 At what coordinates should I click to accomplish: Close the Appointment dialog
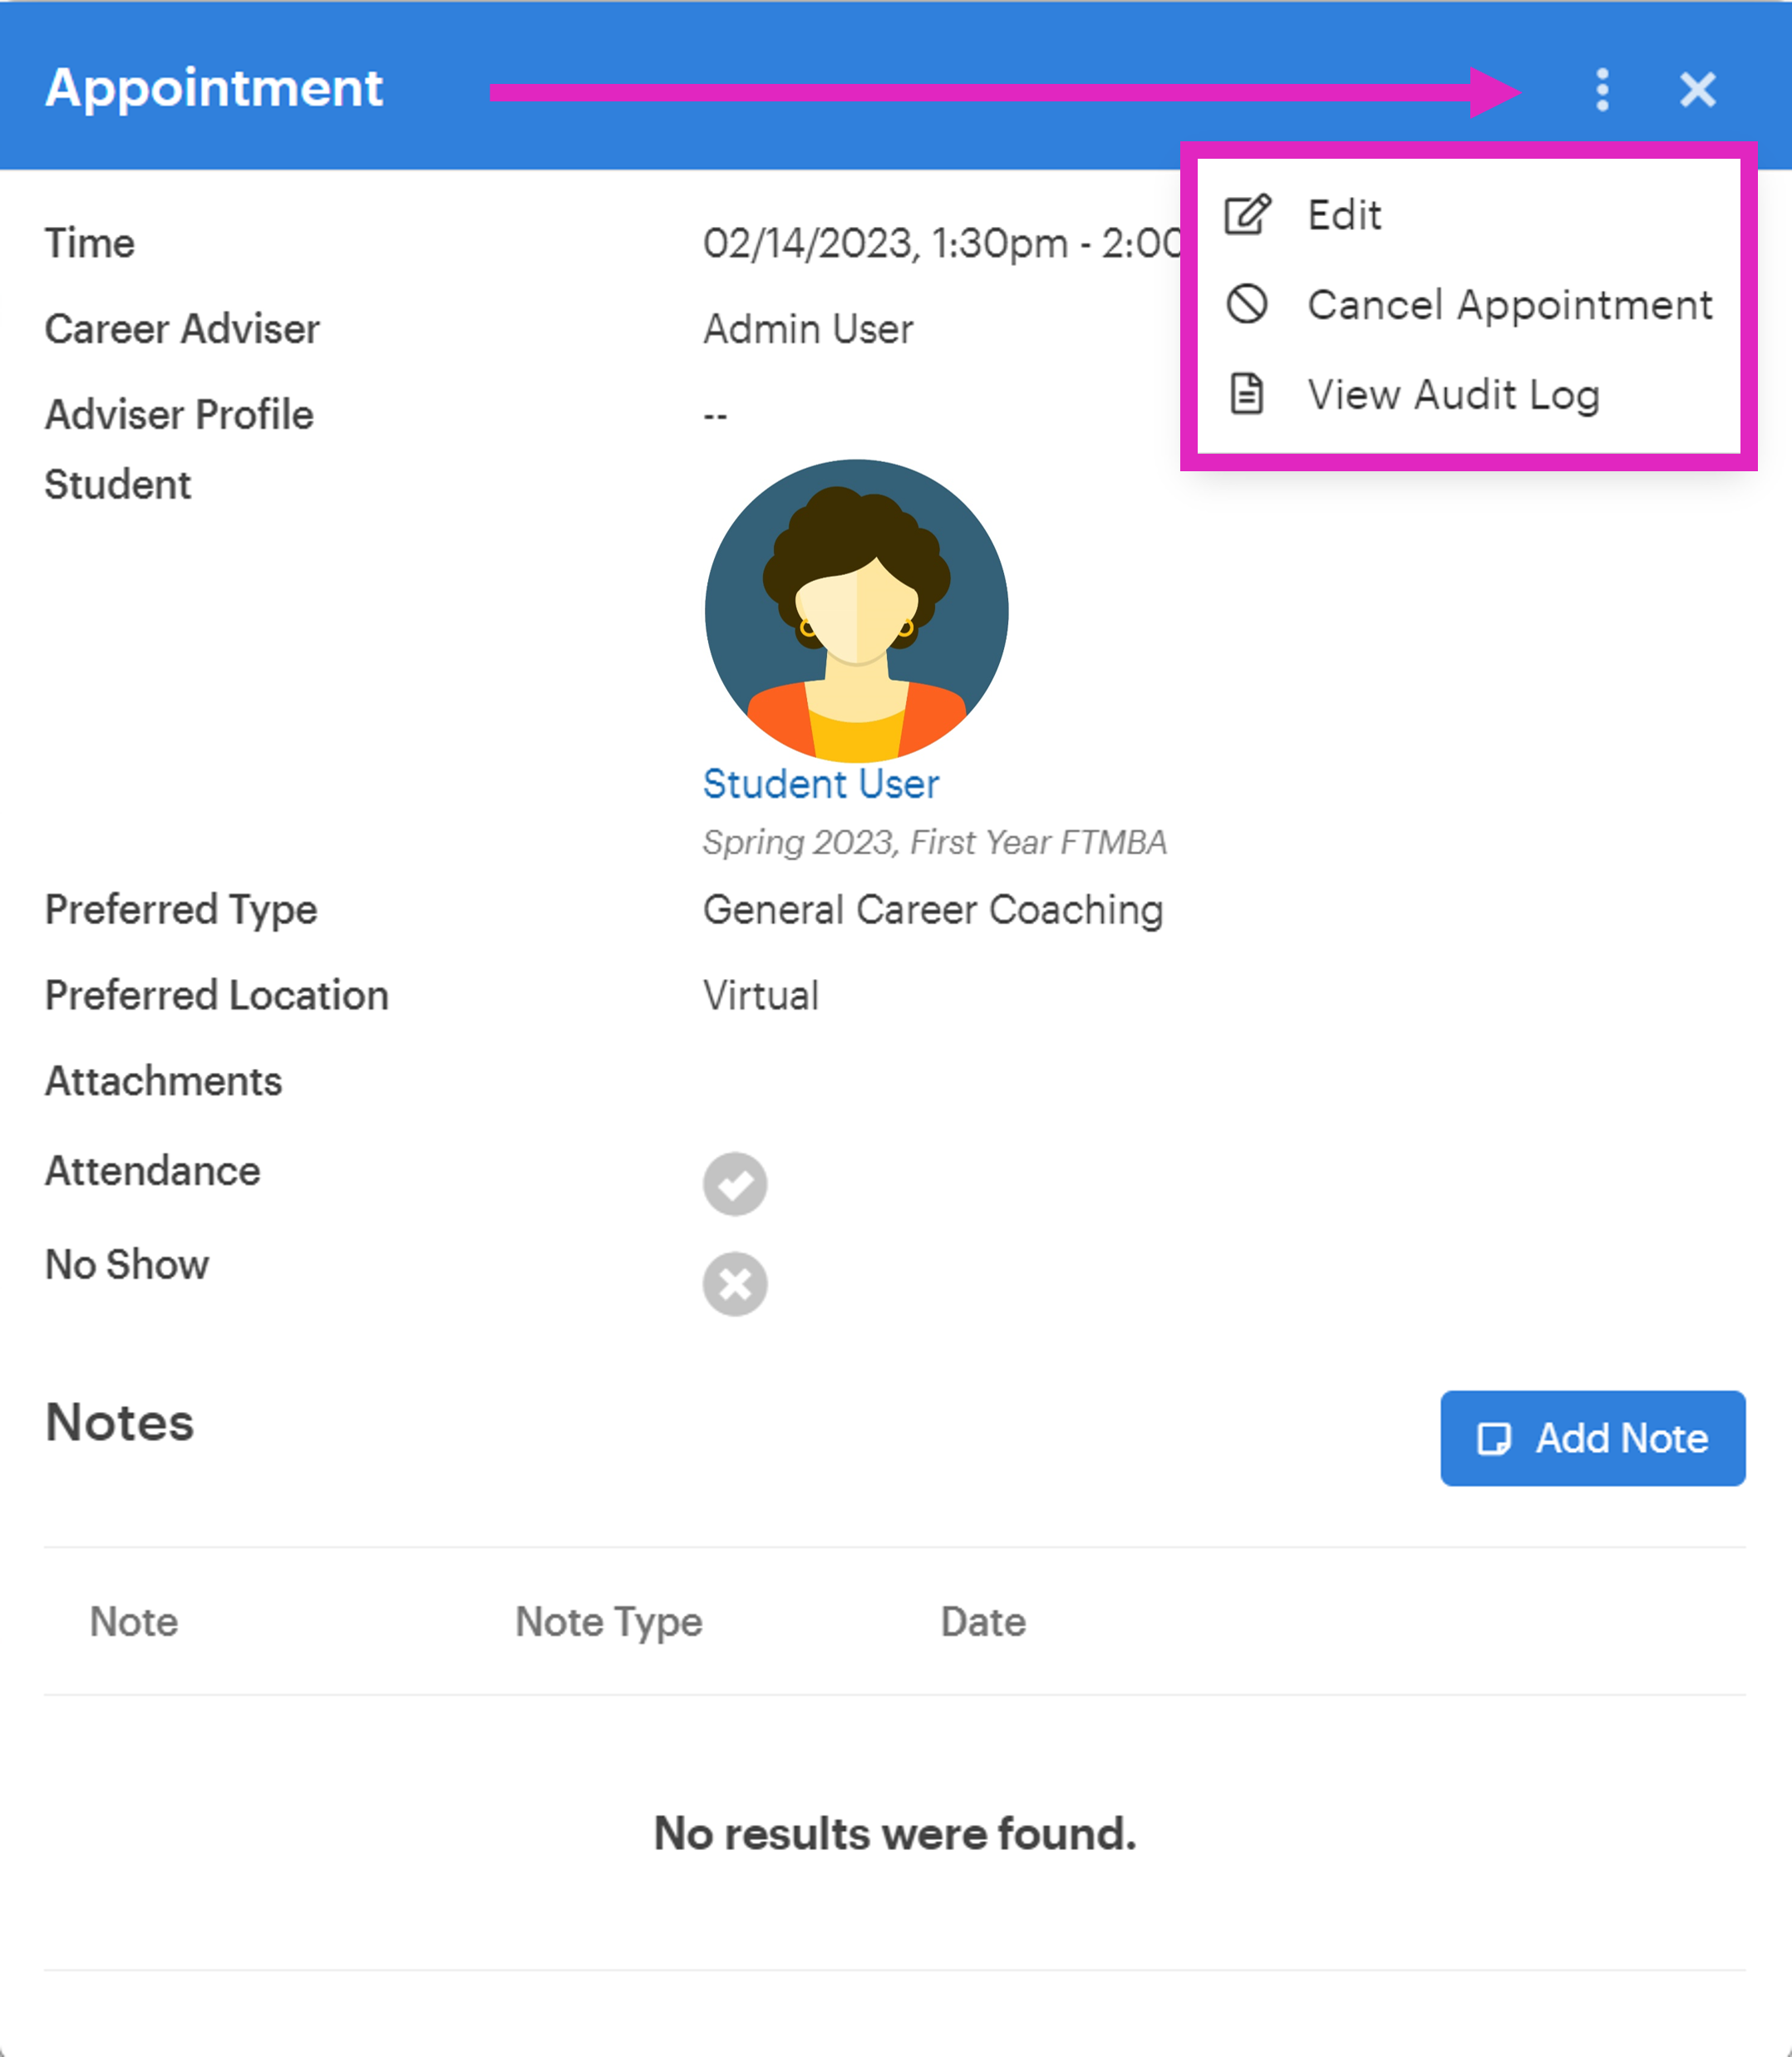pyautogui.click(x=1697, y=90)
